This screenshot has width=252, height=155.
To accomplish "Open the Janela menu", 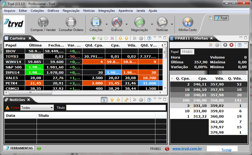I will [x=141, y=11].
